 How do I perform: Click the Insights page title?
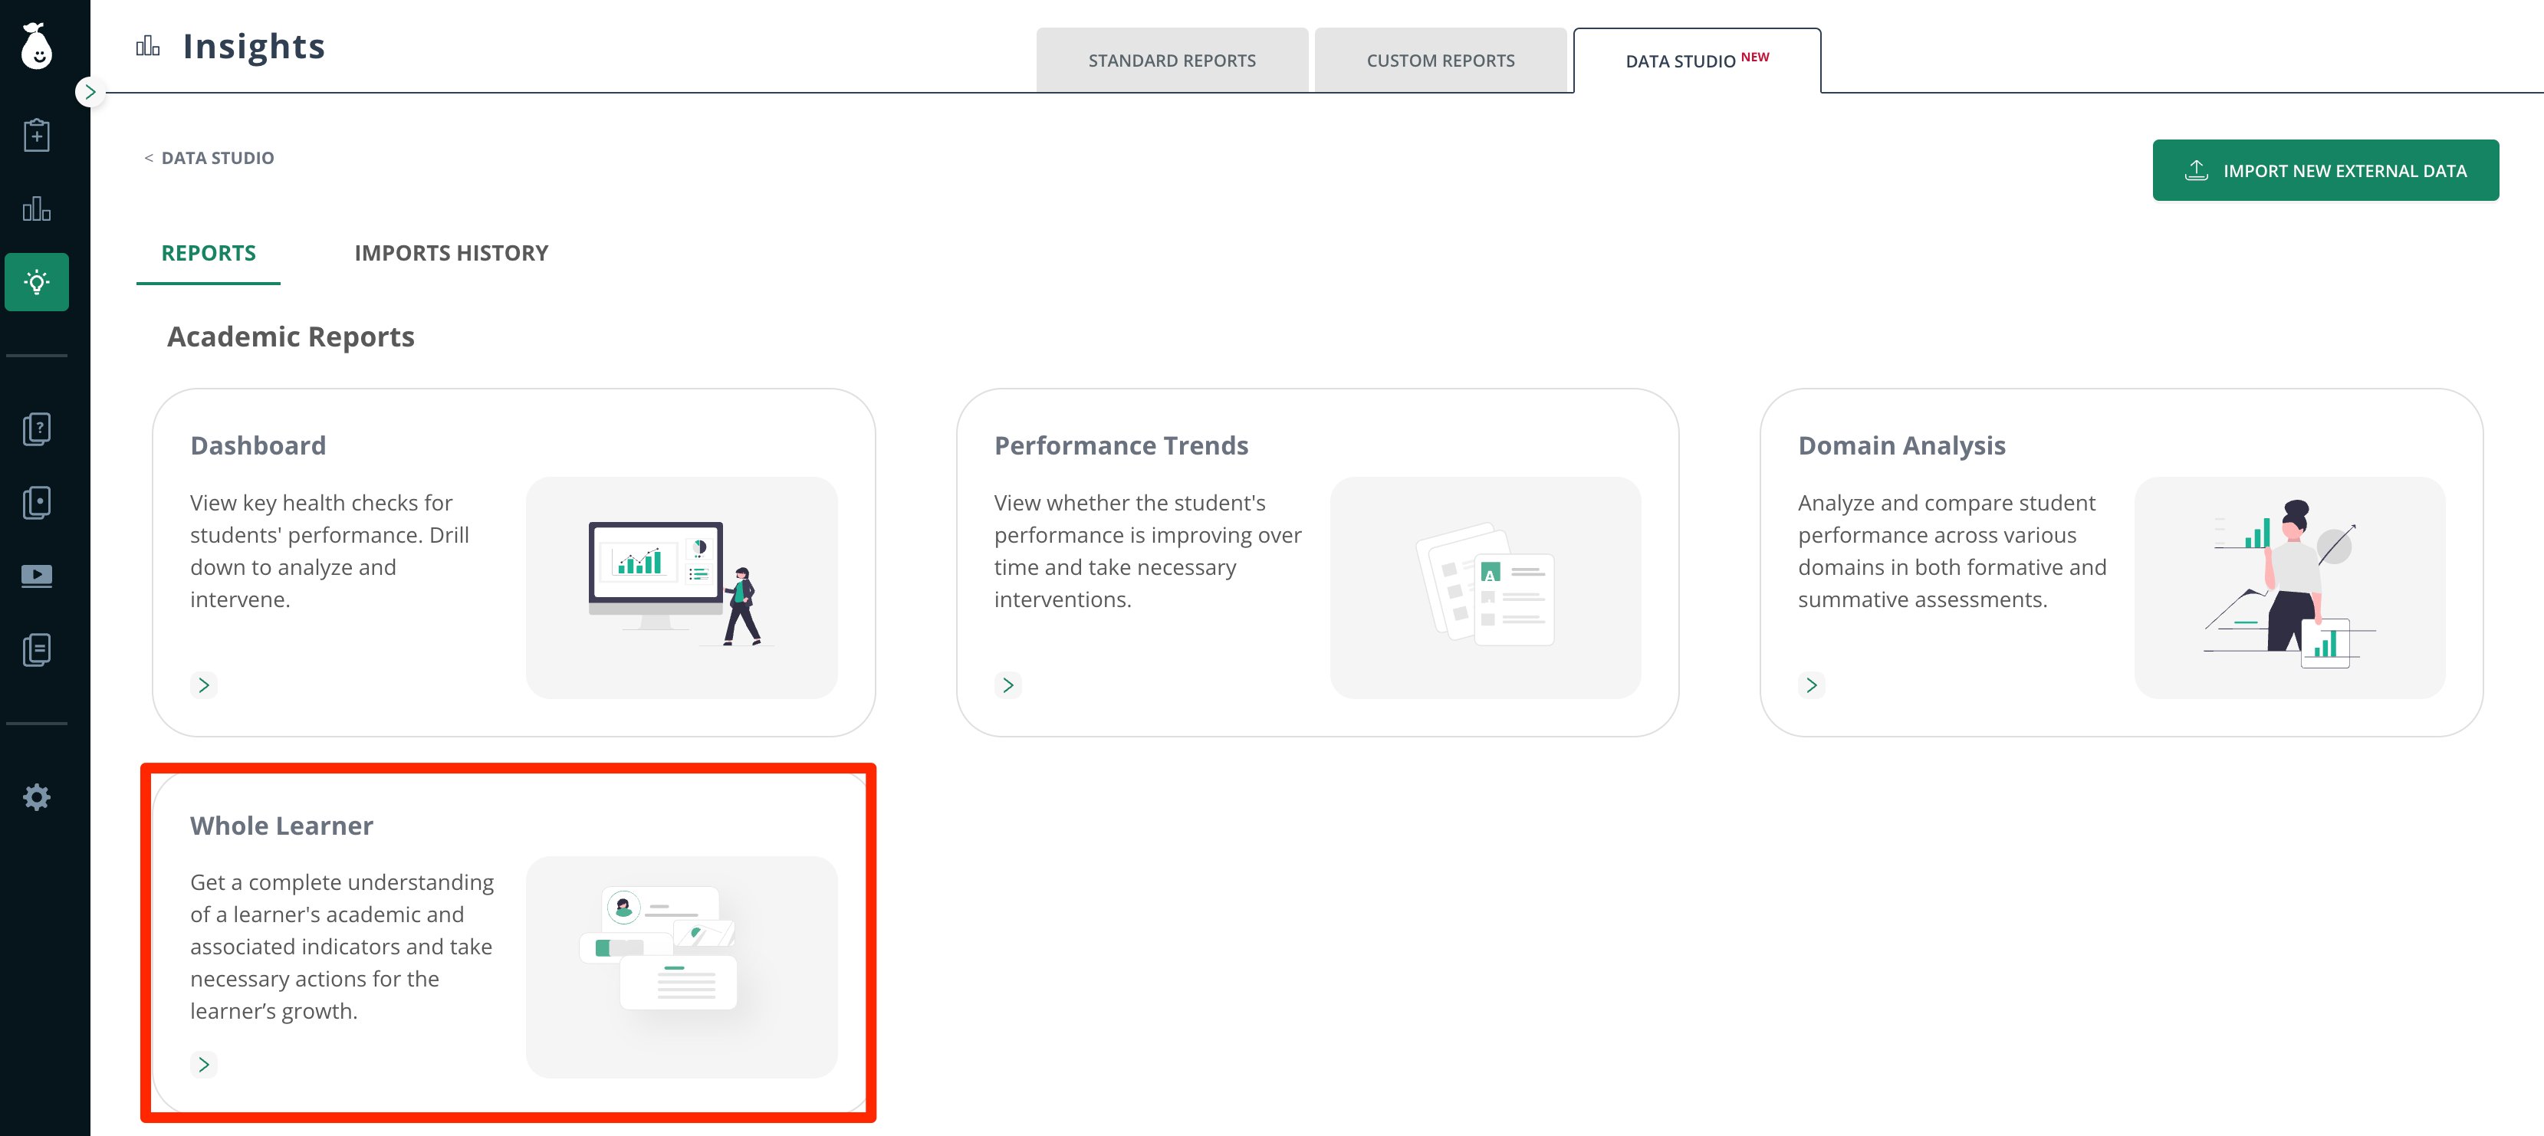click(254, 47)
